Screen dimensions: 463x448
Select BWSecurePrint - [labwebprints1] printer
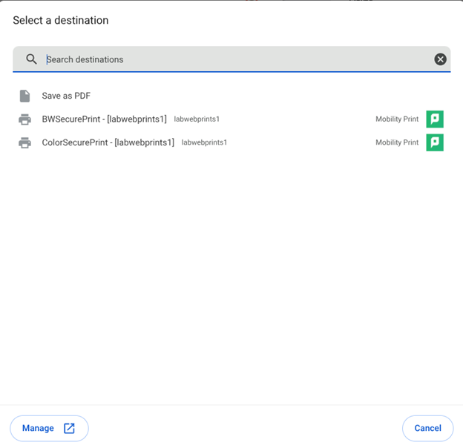tap(231, 119)
